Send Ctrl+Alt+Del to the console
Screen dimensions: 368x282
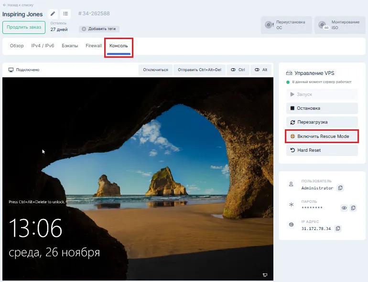click(199, 70)
